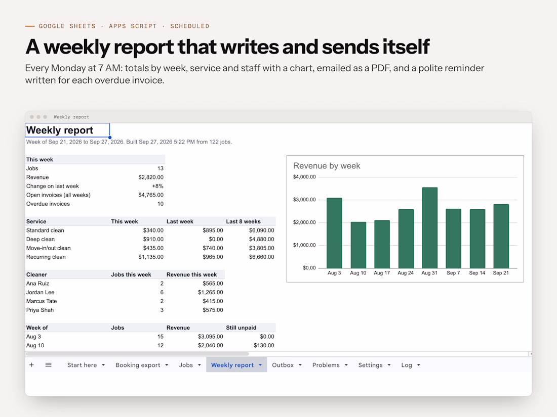The height and width of the screenshot is (417, 557).
Task: Click the Last 8 weeks column header
Action: pyautogui.click(x=244, y=221)
